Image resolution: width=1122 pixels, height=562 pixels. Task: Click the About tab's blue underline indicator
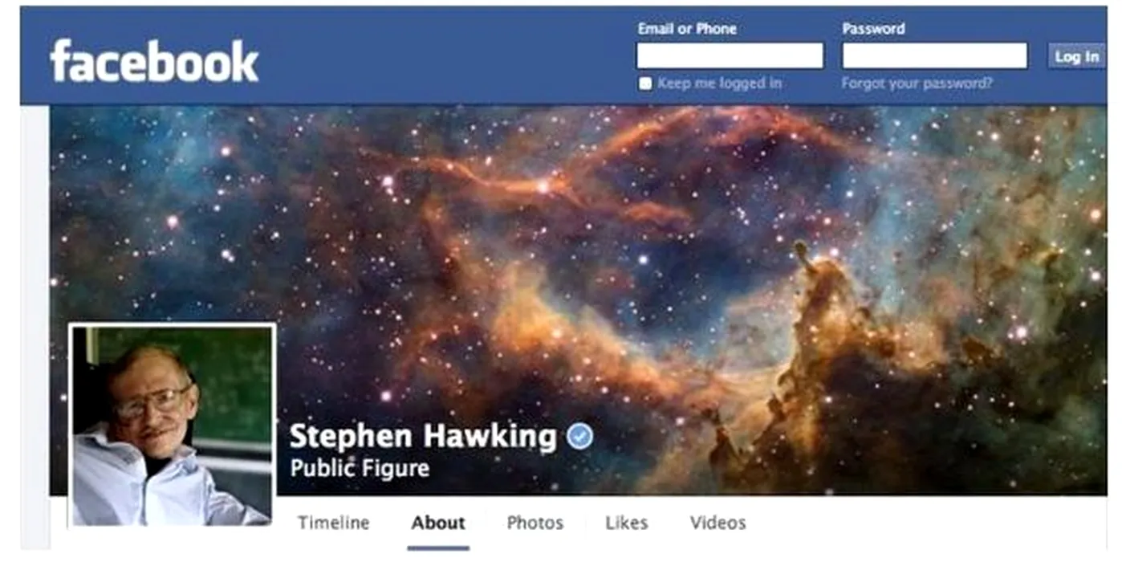click(438, 548)
